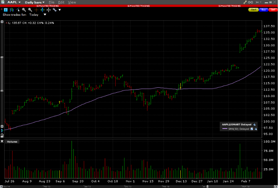Adjust the lower handle of vertical range slider
The width and height of the screenshot is (278, 188).
point(2,91)
